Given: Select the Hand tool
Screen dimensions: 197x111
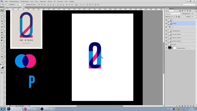Looking at the screenshot, I should 2,60.
